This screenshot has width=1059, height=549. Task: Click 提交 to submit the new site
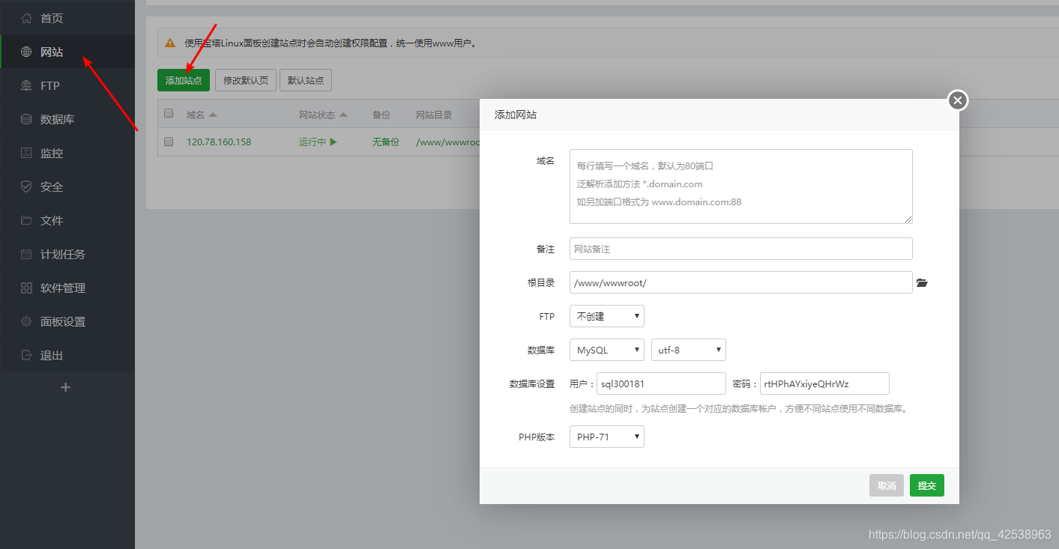click(927, 485)
